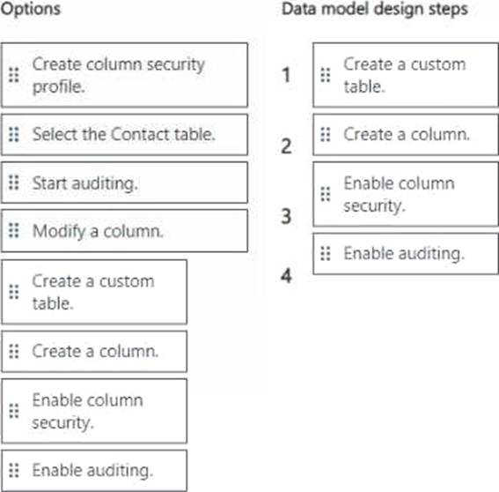Image resolution: width=499 pixels, height=492 pixels.
Task: Click grip dots next to Start auditing
Action: (14, 183)
